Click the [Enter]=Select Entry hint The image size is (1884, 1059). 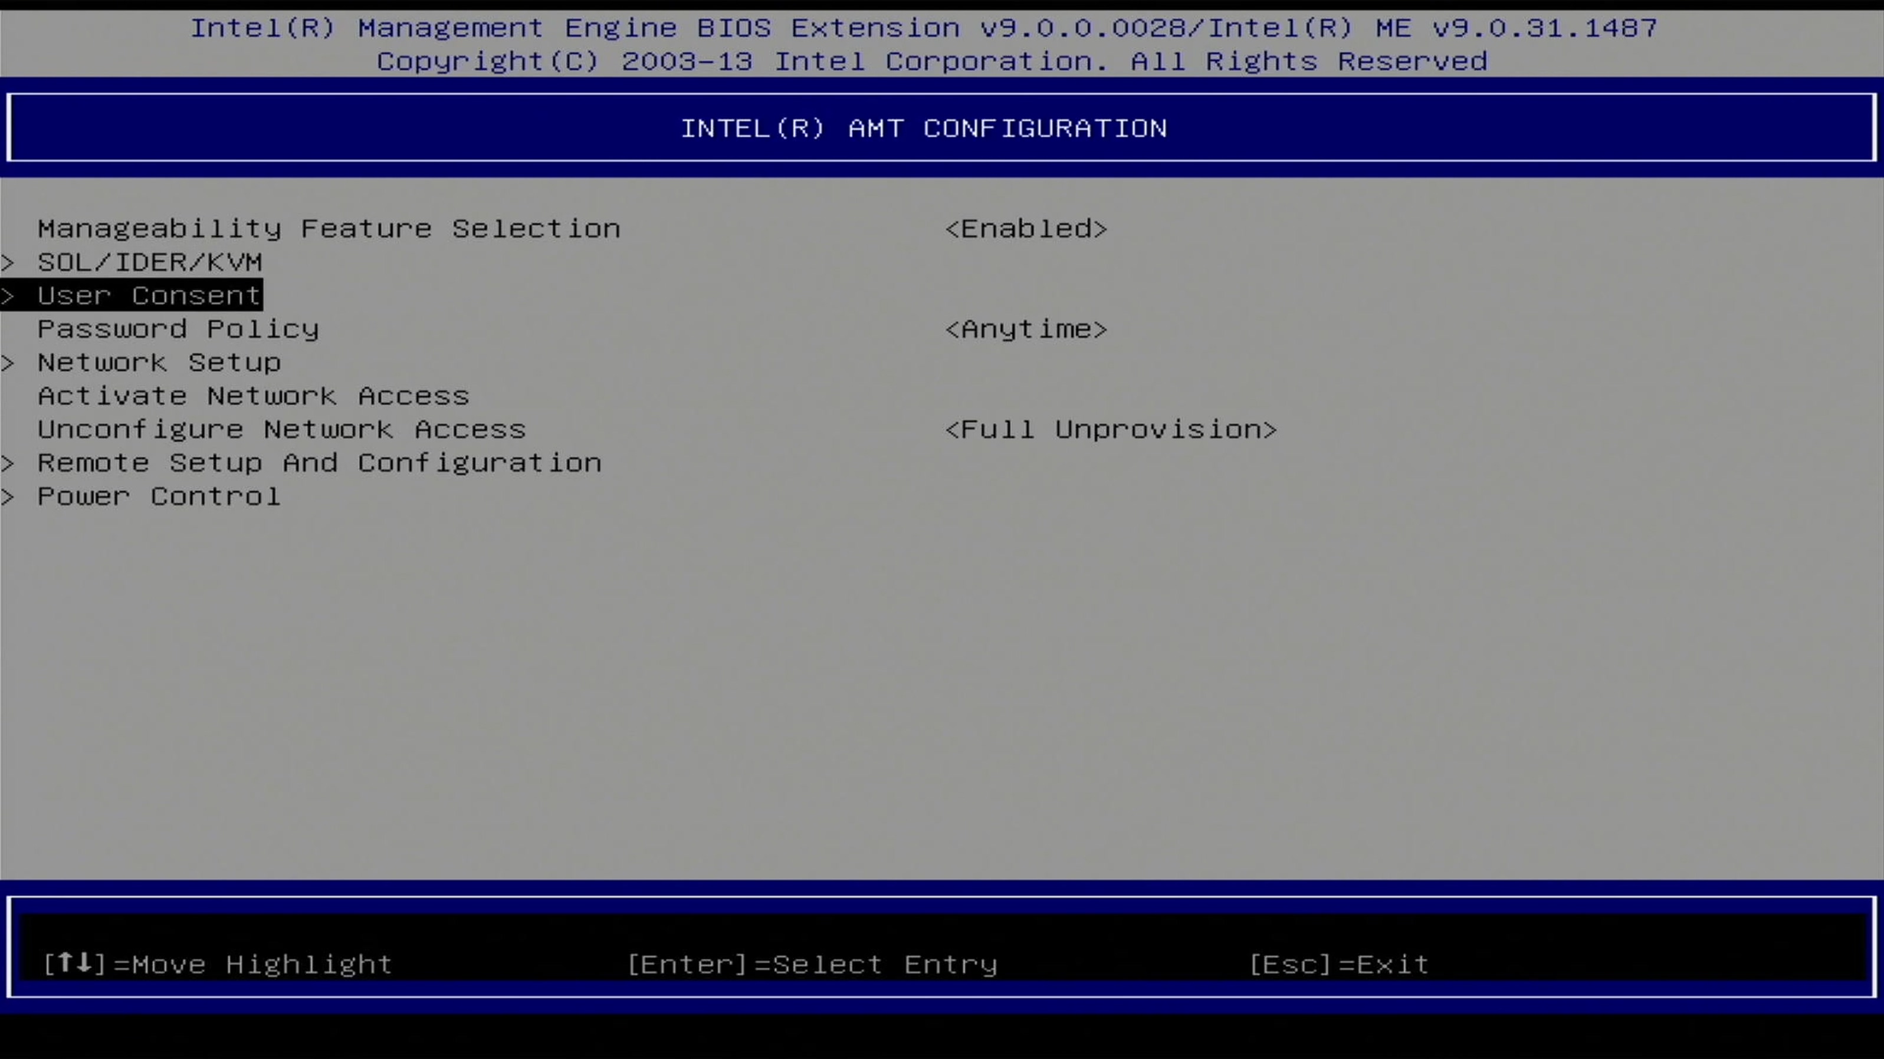[x=813, y=964]
